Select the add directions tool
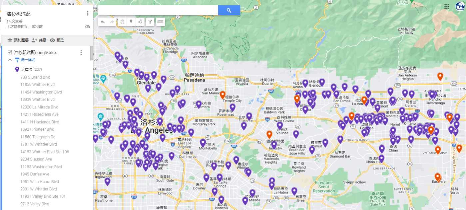Viewport: 466px width, 210px height. coord(150,22)
